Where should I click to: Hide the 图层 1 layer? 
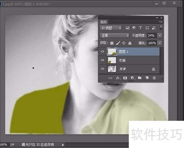(x=102, y=52)
